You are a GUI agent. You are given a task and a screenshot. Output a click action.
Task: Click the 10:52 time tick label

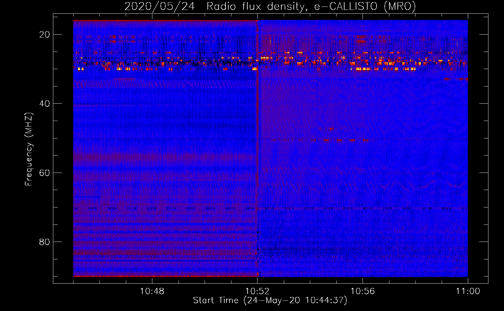tap(257, 291)
